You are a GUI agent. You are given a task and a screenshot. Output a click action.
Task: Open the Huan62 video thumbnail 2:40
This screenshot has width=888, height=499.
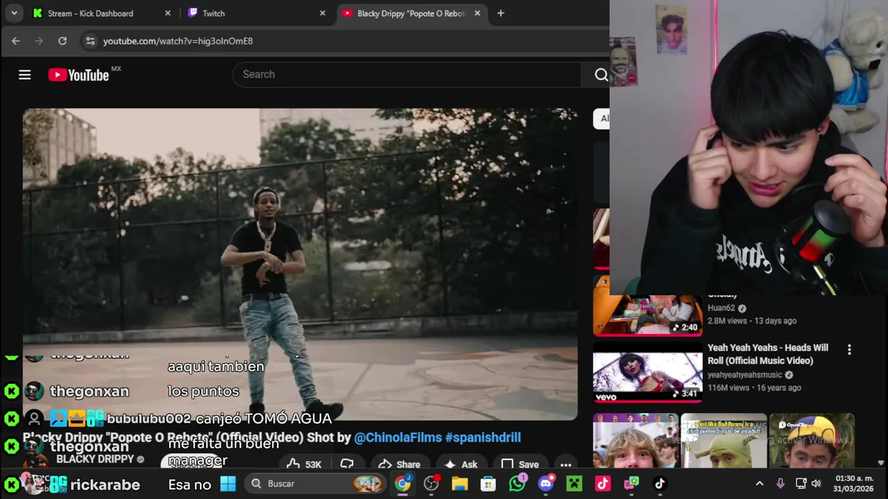click(x=647, y=315)
